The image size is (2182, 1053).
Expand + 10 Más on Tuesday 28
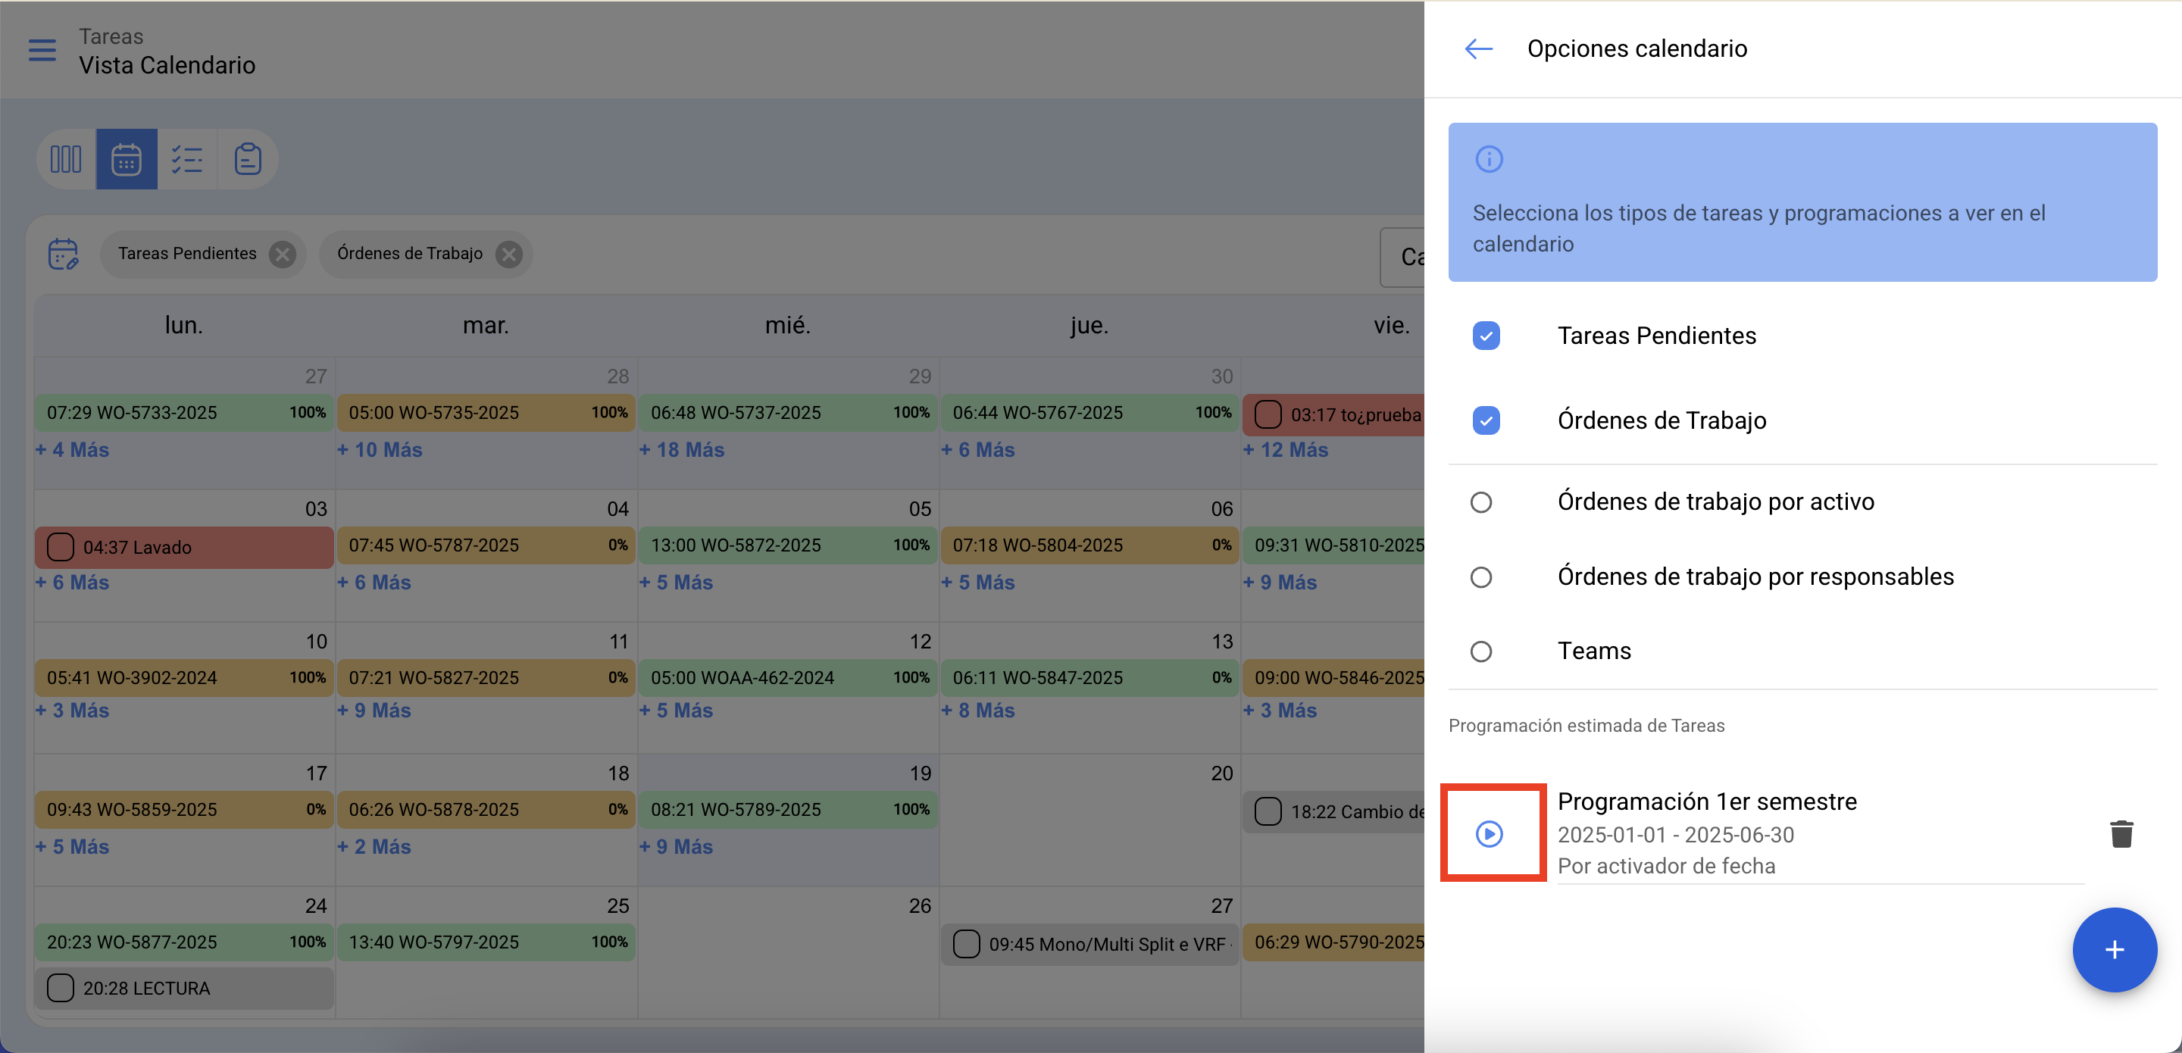(x=380, y=450)
